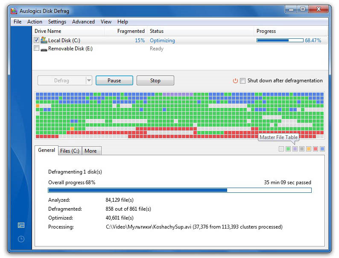Click the 'Analyzed:' label
Image resolution: width=339 pixels, height=258 pixels.
(x=59, y=200)
